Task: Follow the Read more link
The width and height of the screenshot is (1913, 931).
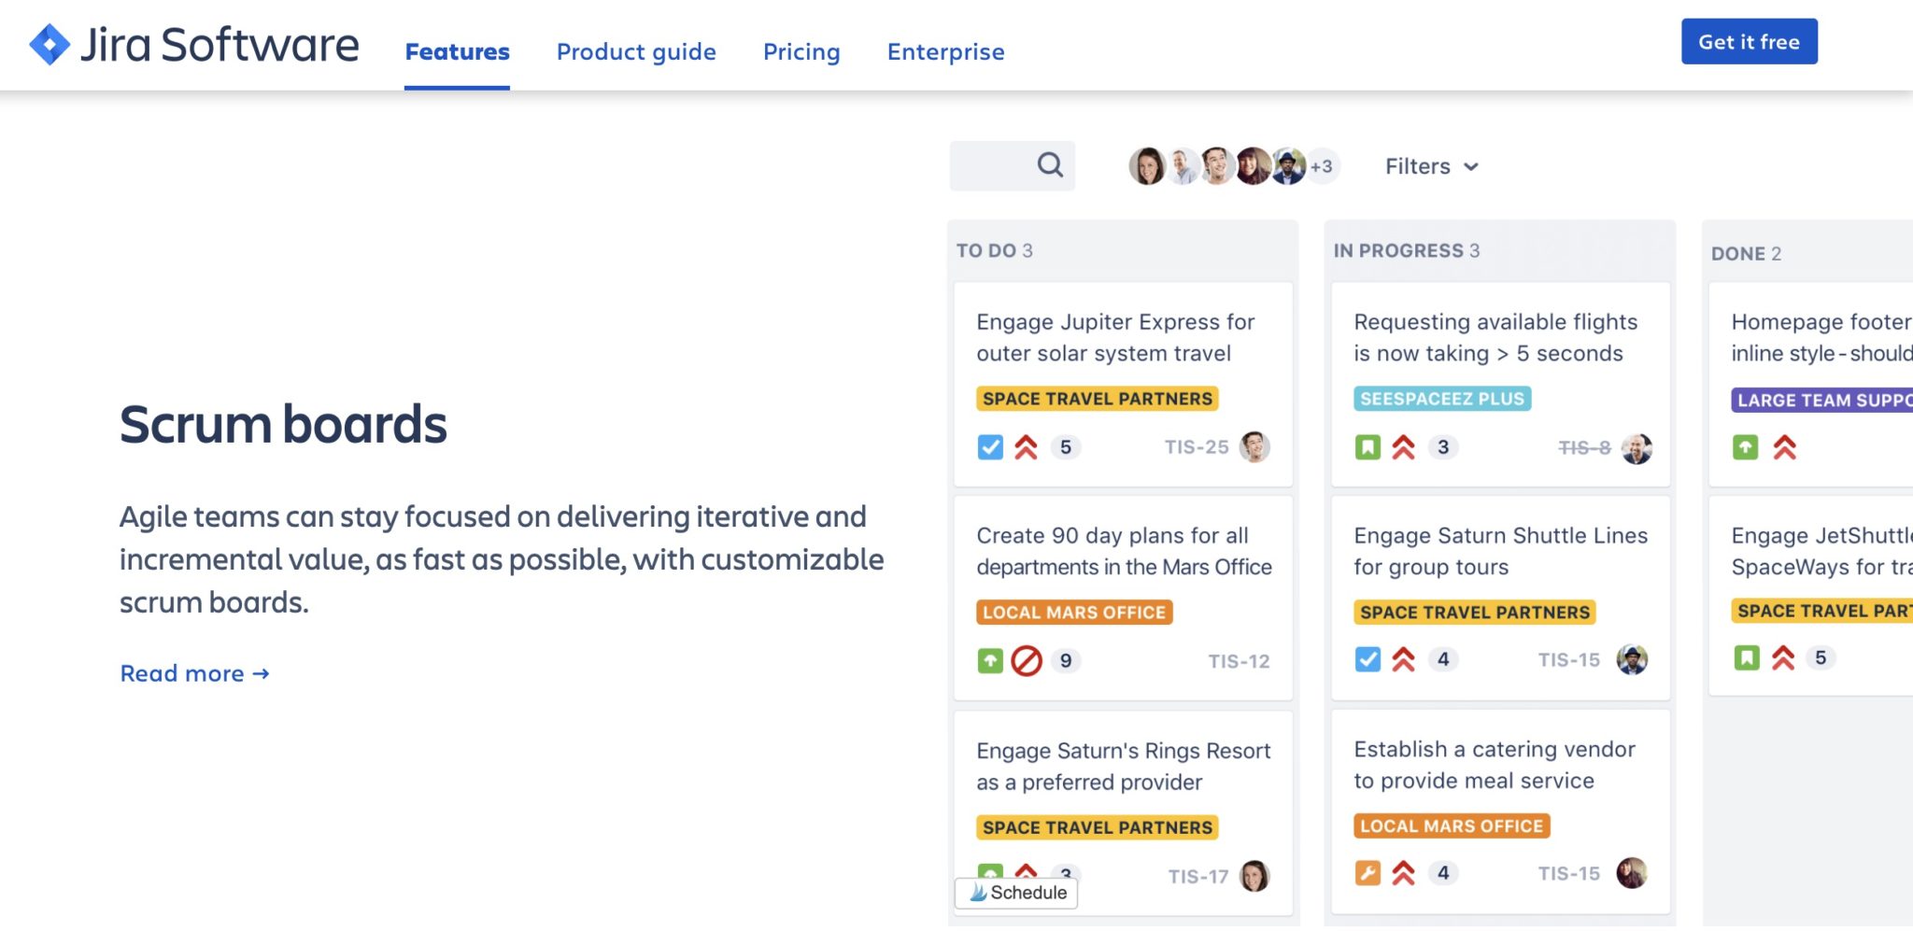Action: [194, 673]
